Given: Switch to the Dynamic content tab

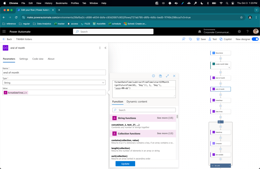Looking at the screenshot, I should [x=137, y=102].
